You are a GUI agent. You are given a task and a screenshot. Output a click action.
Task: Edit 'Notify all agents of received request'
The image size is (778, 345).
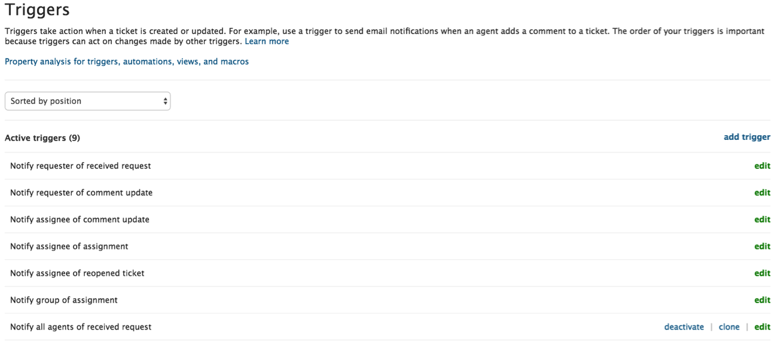click(x=762, y=327)
